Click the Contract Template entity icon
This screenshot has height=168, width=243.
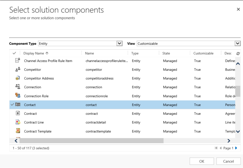18,131
